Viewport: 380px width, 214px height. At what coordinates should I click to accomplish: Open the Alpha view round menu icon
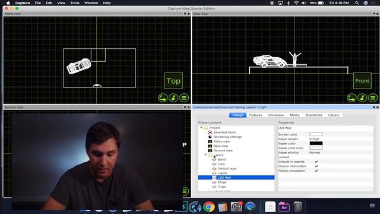coord(184,97)
